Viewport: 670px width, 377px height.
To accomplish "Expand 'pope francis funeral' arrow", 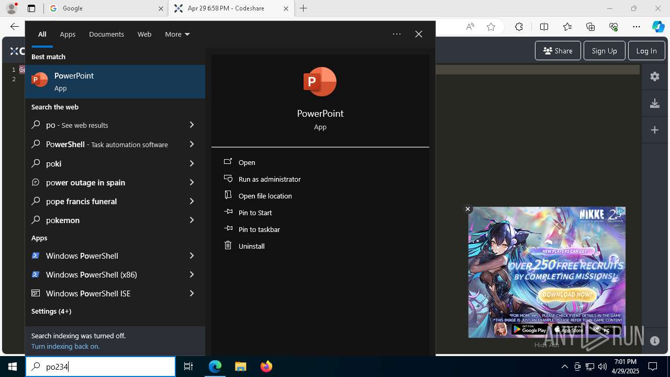I will (192, 201).
